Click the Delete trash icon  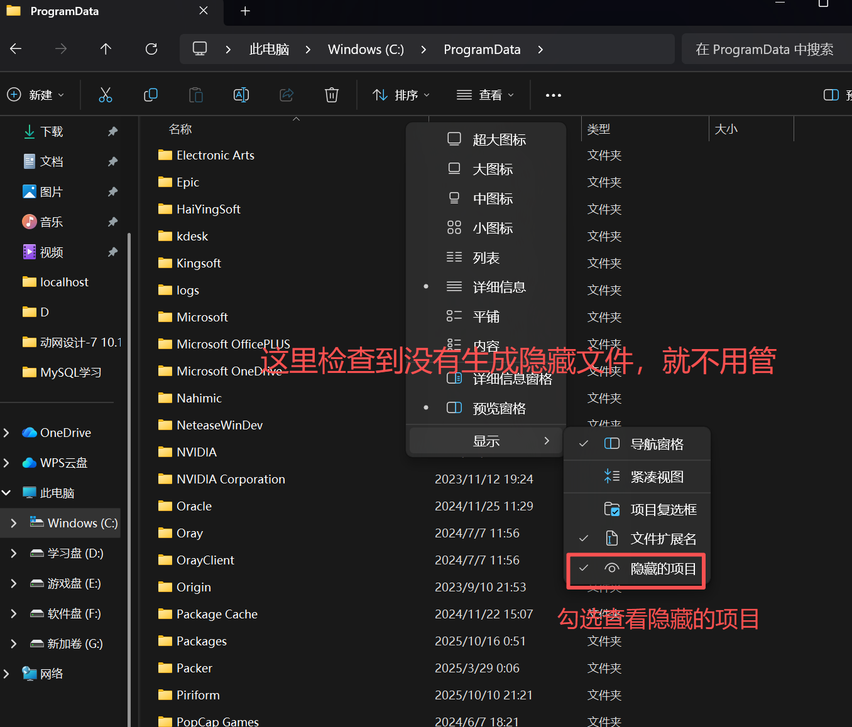pyautogui.click(x=332, y=95)
